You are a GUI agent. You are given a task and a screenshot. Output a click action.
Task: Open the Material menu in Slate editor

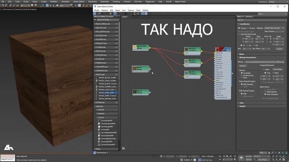(x=104, y=10)
